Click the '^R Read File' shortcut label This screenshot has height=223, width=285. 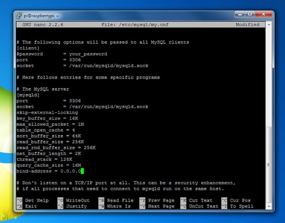(116, 200)
